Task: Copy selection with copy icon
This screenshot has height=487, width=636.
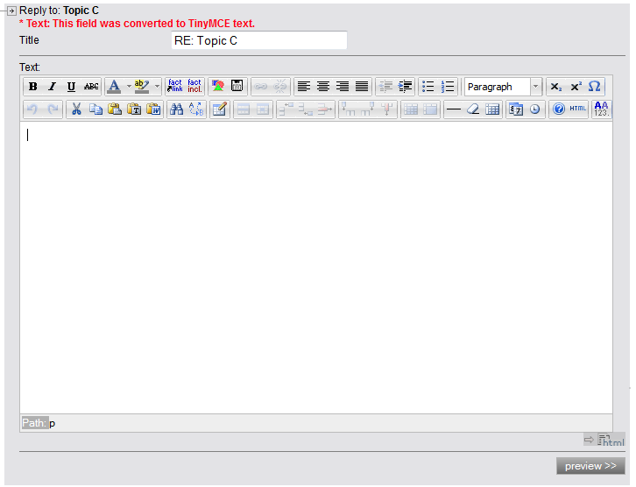Action: [95, 109]
